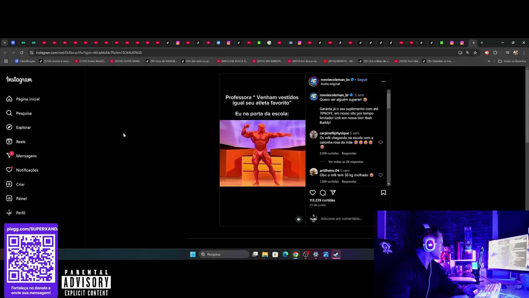The width and height of the screenshot is (529, 298).
Task: Click carpinelliphysique username
Action: [x=334, y=133]
